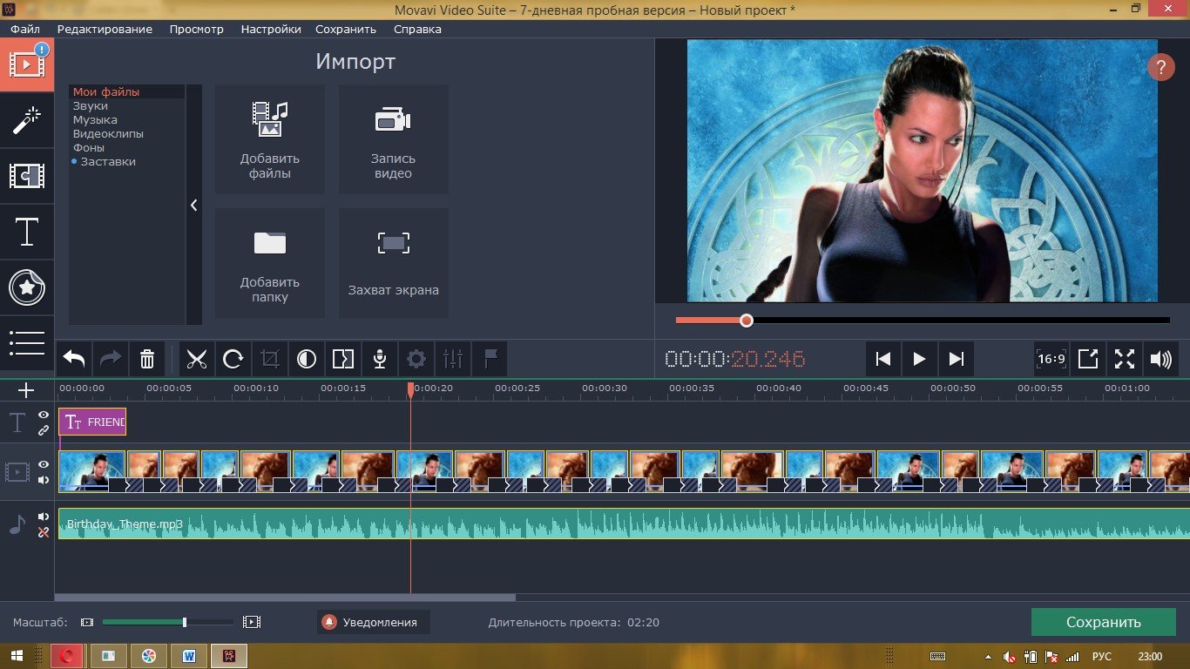
Task: Click the microphone record audio icon
Action: 380,359
